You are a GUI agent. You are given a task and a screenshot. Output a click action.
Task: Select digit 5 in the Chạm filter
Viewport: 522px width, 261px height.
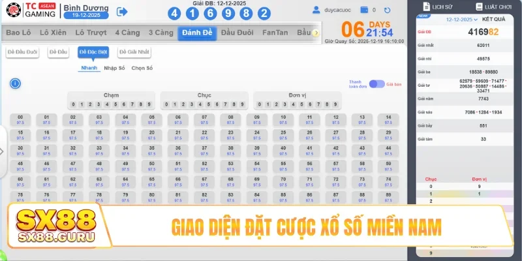[x=115, y=104]
